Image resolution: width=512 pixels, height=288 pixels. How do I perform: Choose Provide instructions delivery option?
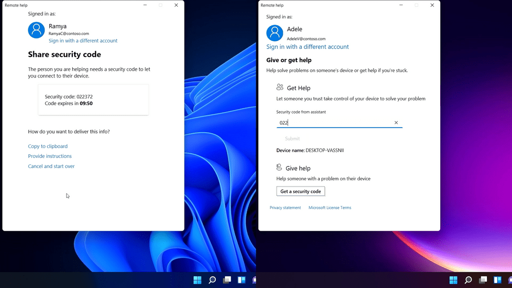[50, 156]
